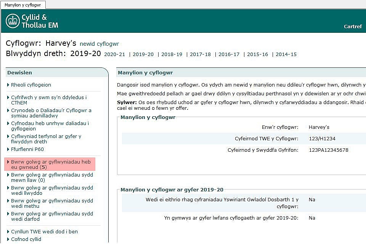Open tax year 2015-16
366x244 pixels.
(257, 55)
